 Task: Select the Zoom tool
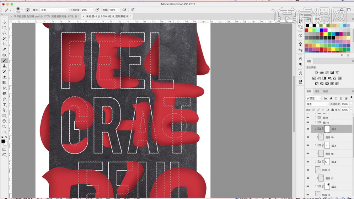[x=4, y=126]
